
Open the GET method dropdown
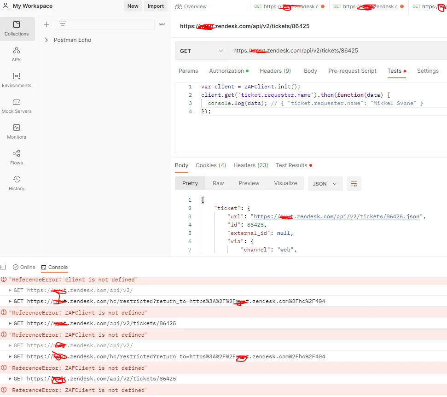tap(201, 51)
